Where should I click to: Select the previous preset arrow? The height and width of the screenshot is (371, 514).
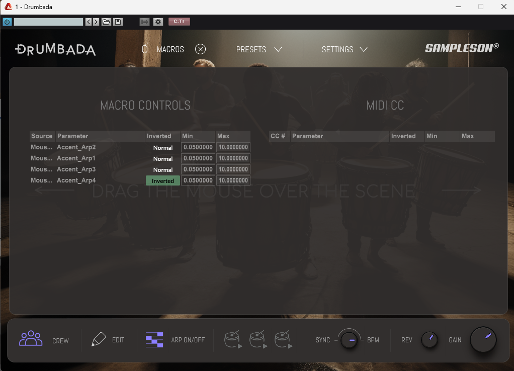click(89, 22)
